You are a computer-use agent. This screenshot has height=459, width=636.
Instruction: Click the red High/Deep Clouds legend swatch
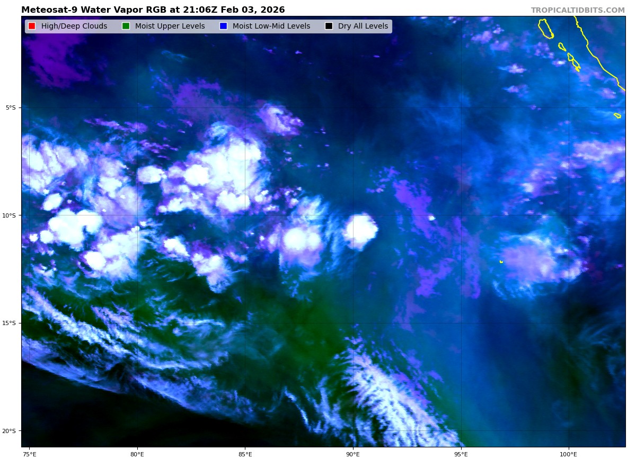[32, 26]
